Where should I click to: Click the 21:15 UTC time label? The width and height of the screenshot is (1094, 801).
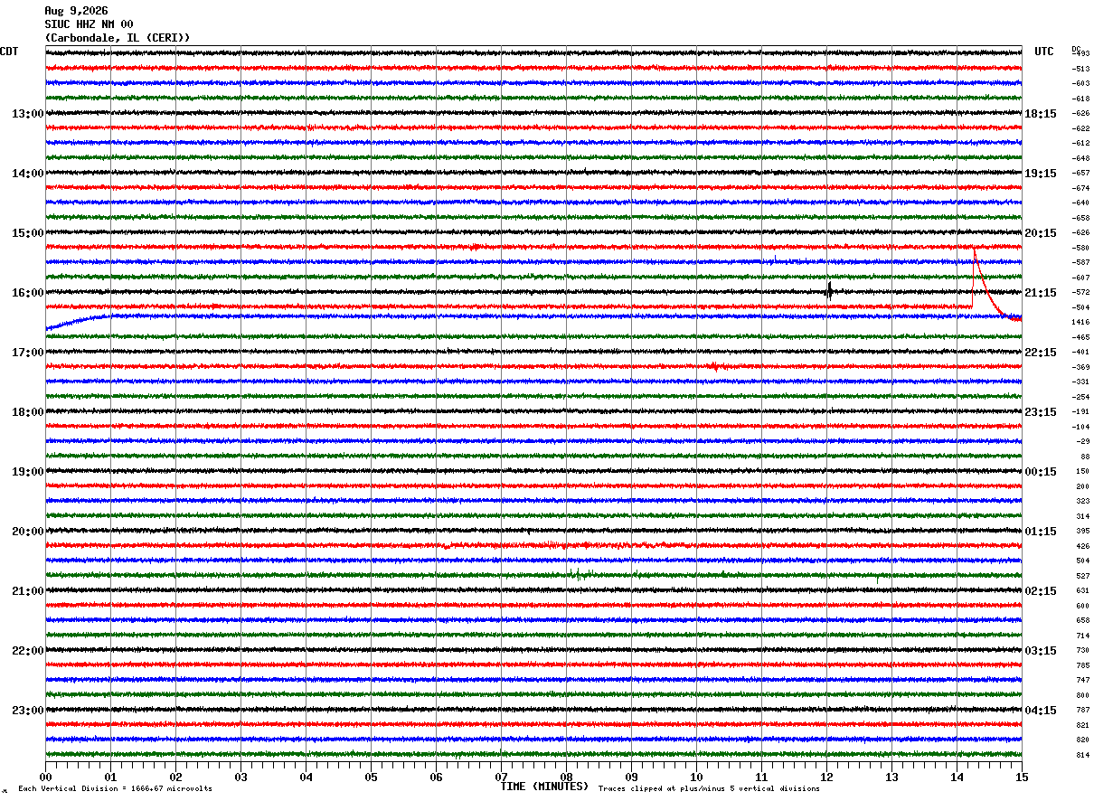[x=1041, y=293]
